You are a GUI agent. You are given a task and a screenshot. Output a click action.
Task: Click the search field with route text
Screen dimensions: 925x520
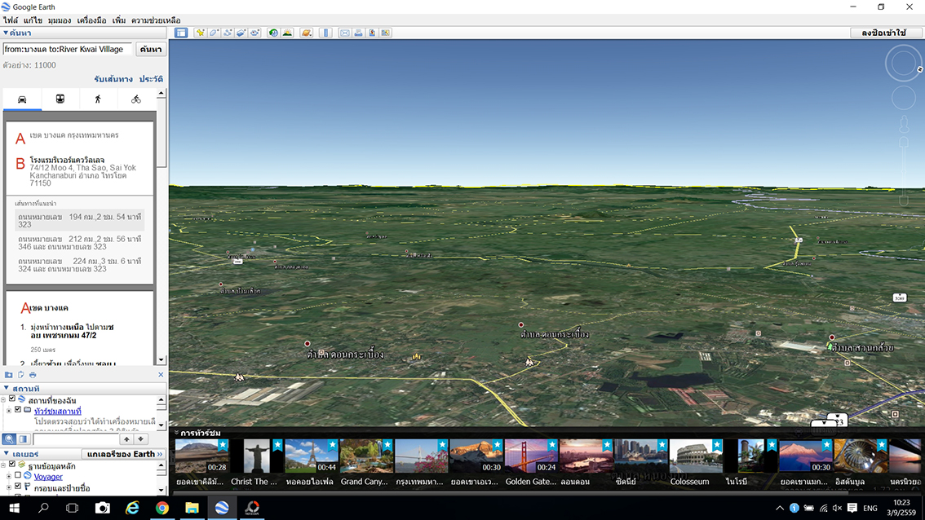[x=67, y=49]
